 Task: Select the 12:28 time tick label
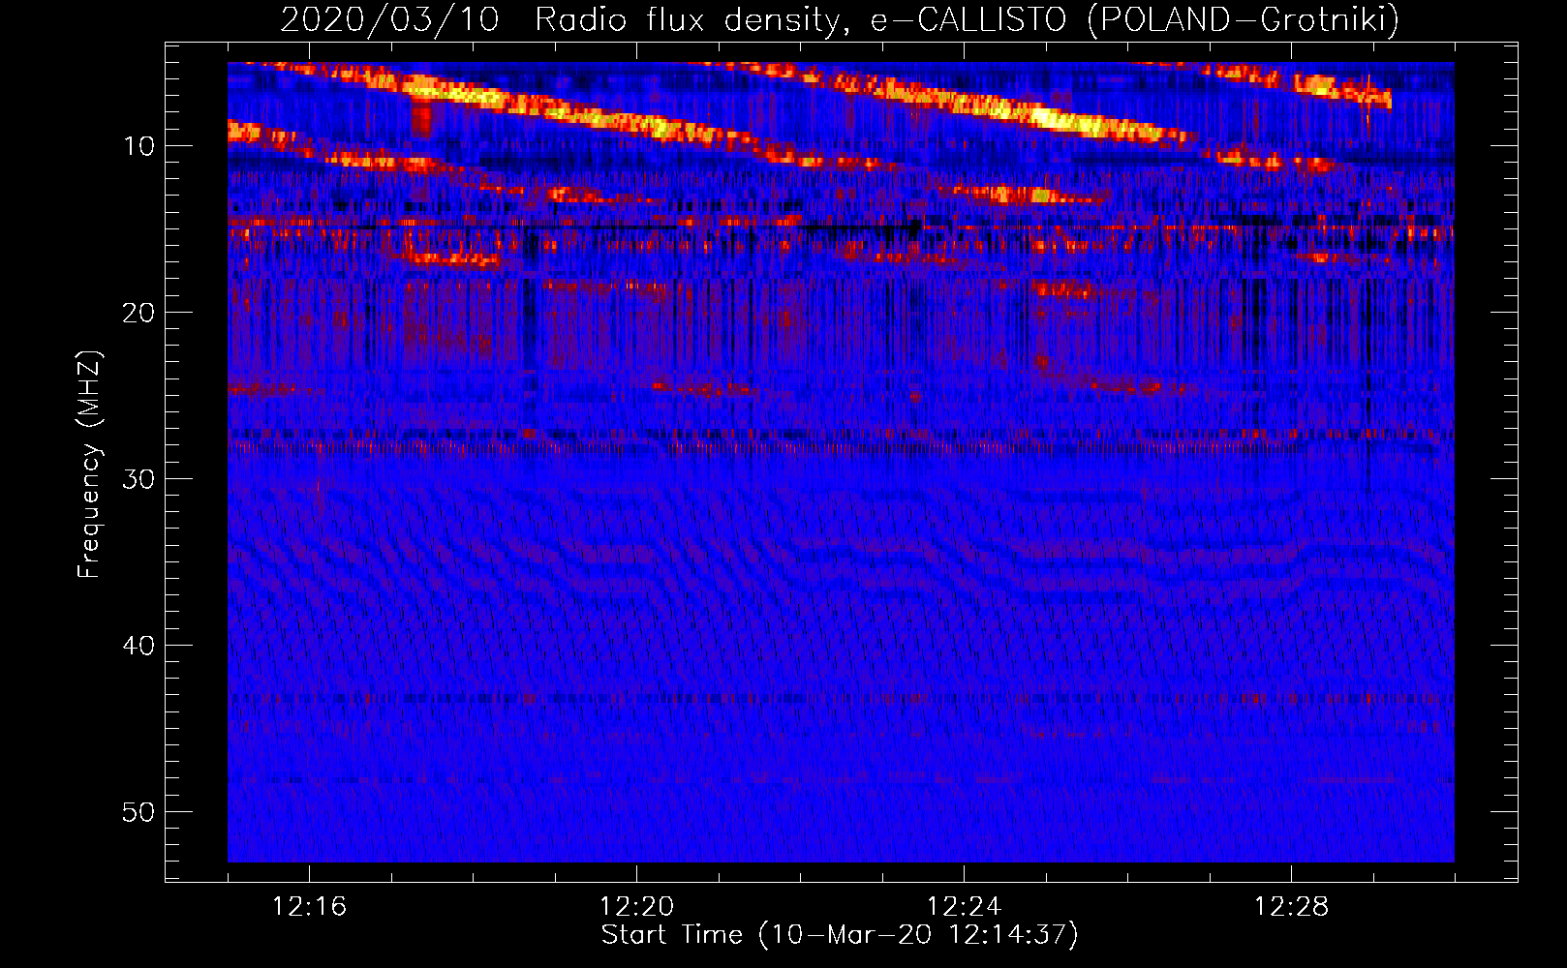click(1291, 907)
